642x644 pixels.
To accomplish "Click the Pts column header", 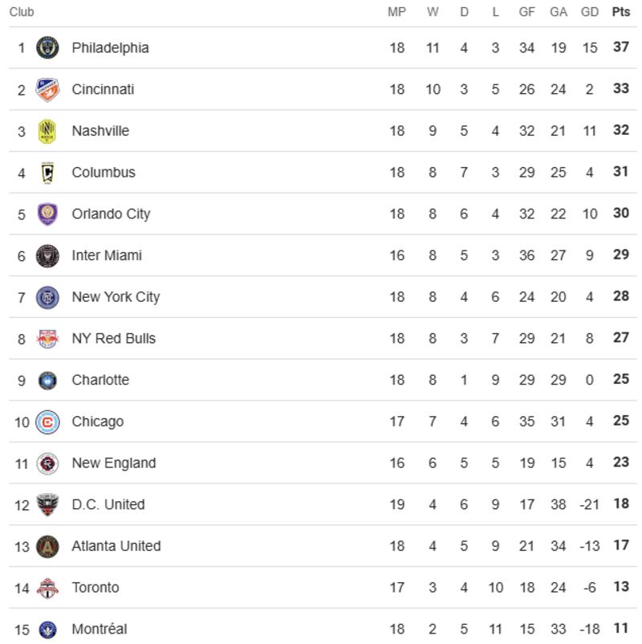I will tap(621, 12).
